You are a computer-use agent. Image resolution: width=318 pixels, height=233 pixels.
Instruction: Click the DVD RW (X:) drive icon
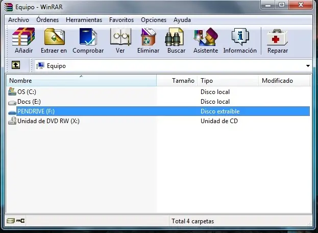12,121
